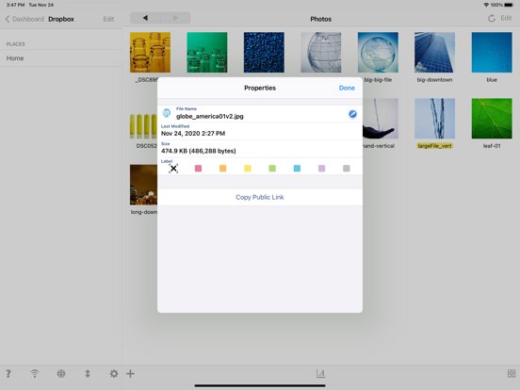Click the Photos folder title
The width and height of the screenshot is (520, 390).
[320, 19]
